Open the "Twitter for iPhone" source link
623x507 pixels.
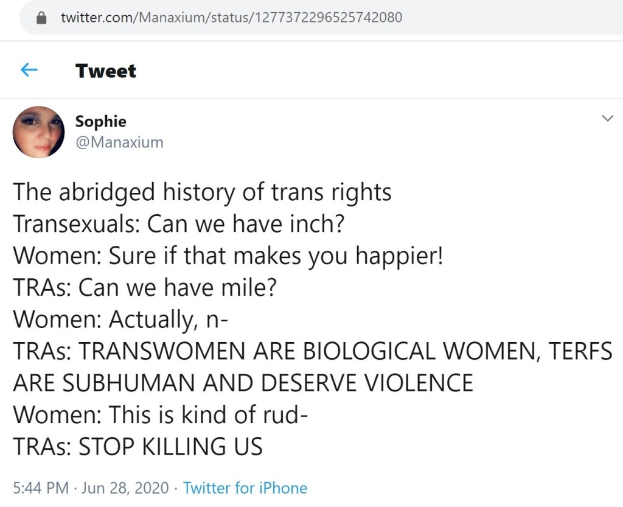pos(245,488)
